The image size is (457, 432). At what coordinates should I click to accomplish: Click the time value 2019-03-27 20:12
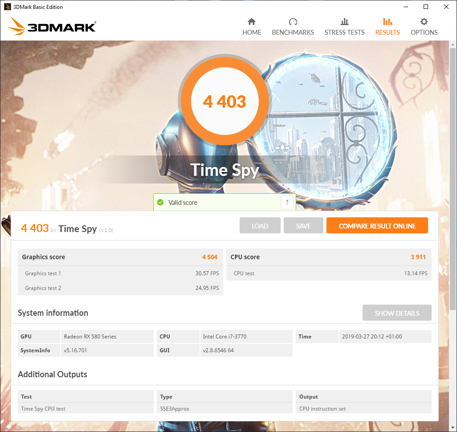pos(385,337)
